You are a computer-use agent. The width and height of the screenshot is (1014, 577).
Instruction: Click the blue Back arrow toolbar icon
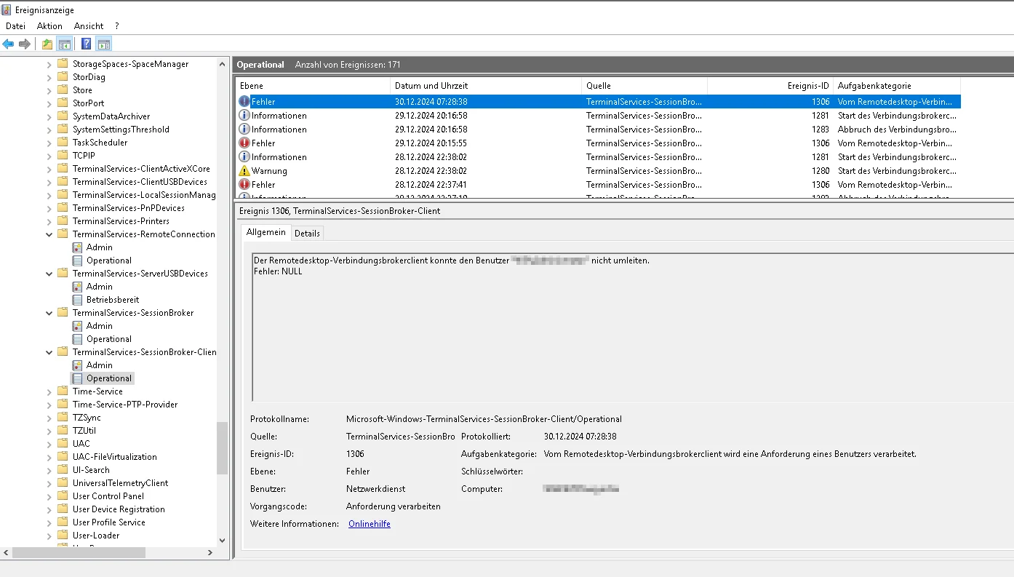click(9, 44)
